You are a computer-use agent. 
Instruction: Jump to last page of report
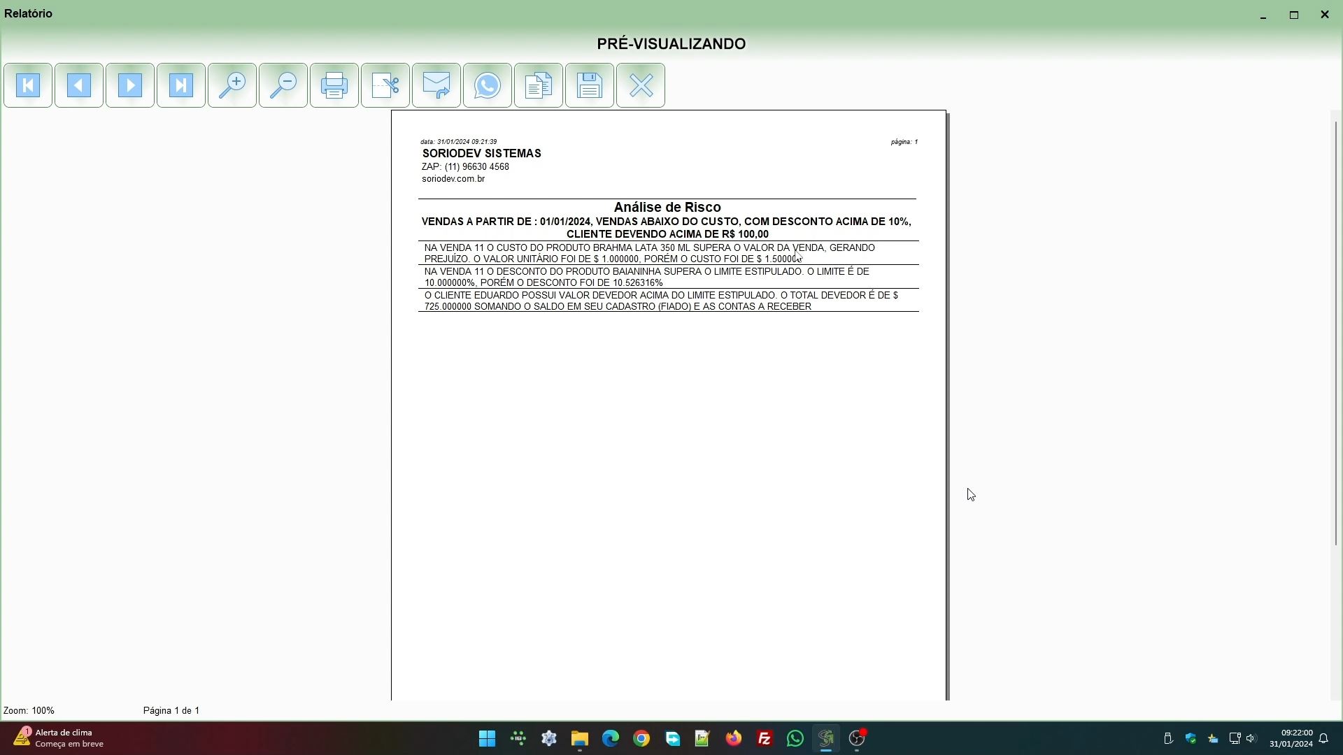tap(181, 85)
